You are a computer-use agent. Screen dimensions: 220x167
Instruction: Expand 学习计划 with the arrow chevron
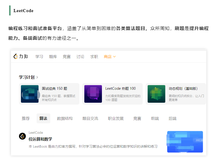37,77
